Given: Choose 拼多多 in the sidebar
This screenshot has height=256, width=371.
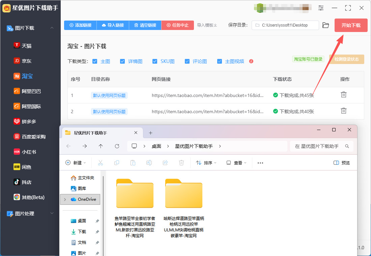Looking at the screenshot, I should point(25,122).
